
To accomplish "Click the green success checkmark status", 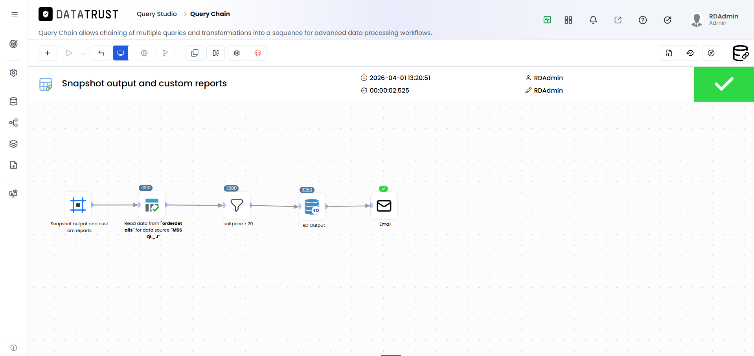I will (724, 84).
